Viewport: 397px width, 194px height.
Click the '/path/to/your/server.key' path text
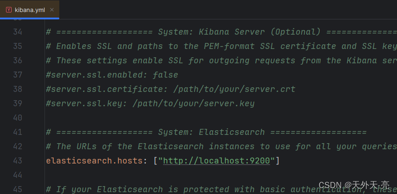pyautogui.click(x=194, y=103)
